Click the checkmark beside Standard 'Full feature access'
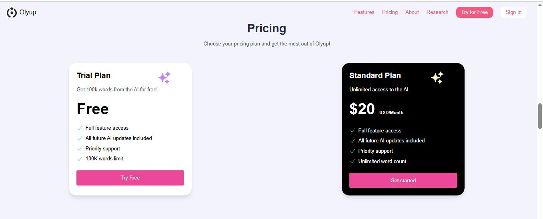 tap(353, 131)
